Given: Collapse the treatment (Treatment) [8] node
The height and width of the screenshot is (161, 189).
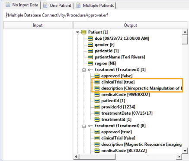Looking at the screenshot, I should click(84, 126).
